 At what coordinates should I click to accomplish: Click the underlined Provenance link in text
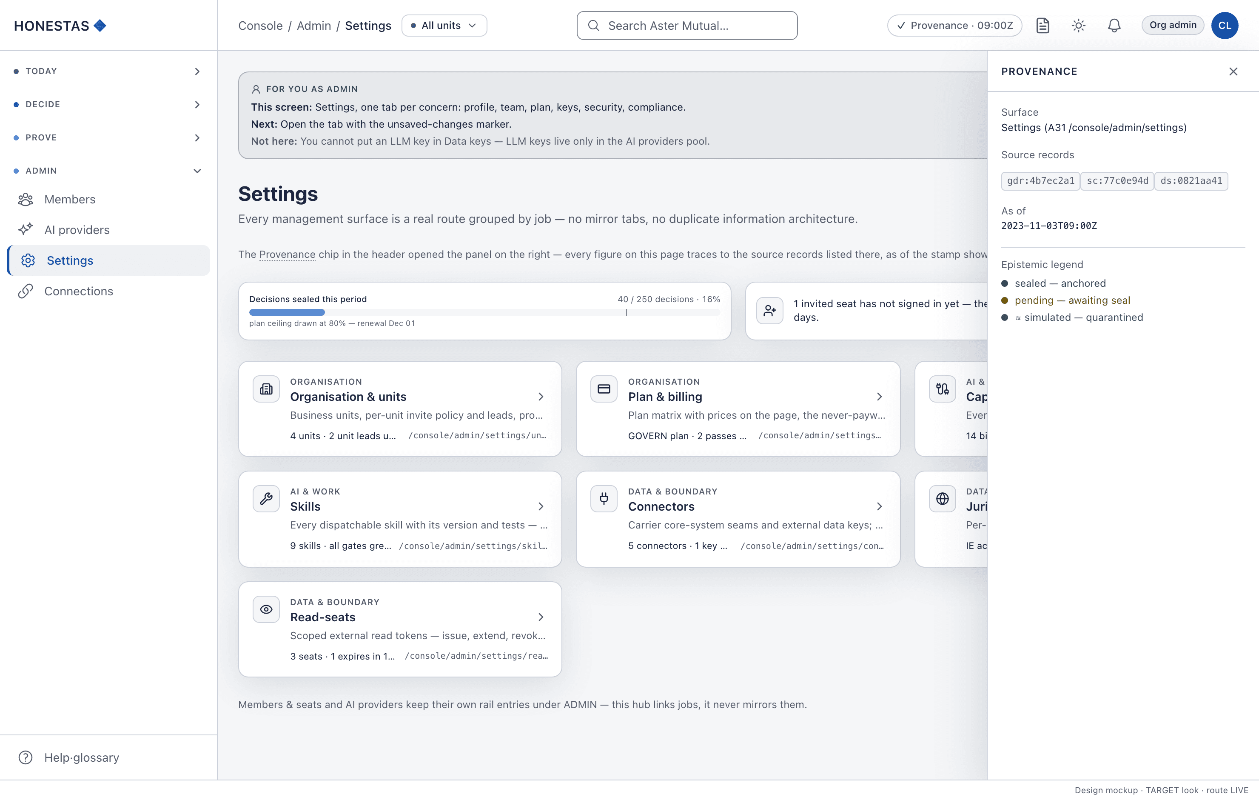[x=287, y=254]
